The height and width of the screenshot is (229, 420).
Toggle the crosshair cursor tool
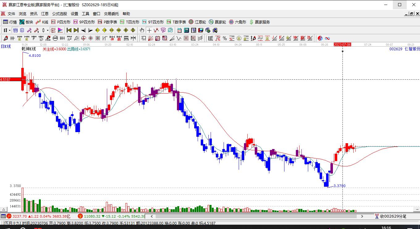point(149,30)
